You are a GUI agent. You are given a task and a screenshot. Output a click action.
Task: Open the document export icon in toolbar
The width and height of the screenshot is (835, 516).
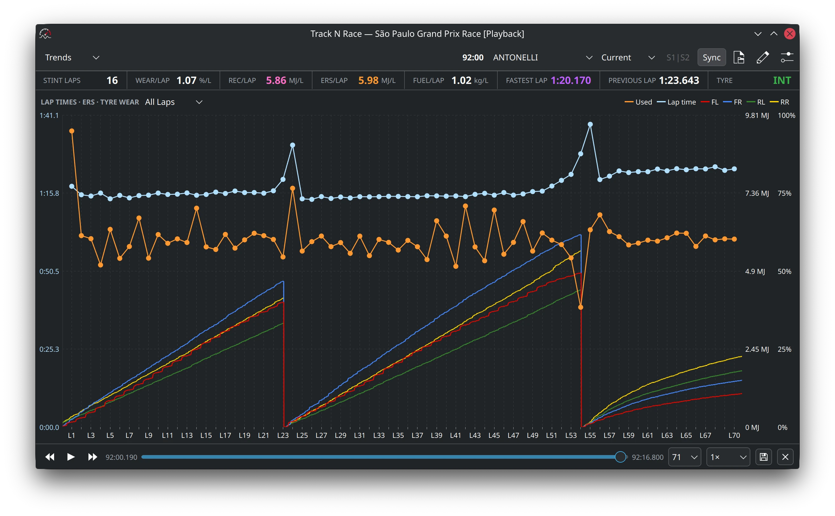point(739,57)
